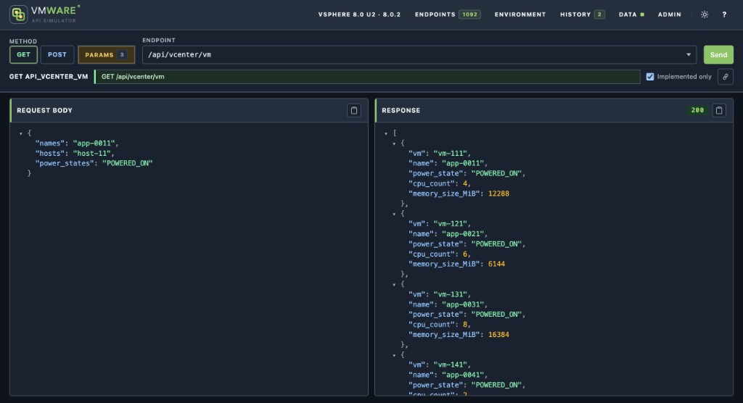Open the Environment menu

(520, 14)
